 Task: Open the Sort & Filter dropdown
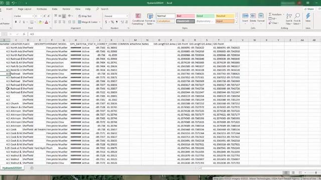289,19
